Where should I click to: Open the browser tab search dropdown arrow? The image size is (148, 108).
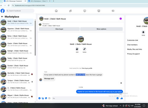[x=1, y=1]
